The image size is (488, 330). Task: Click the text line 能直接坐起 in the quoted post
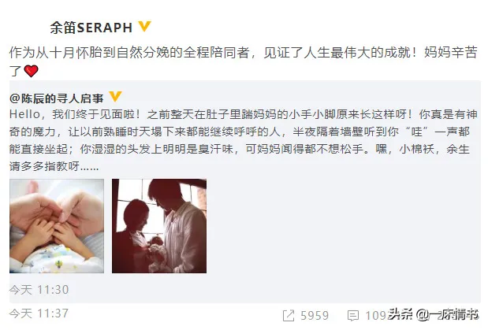click(x=240, y=149)
